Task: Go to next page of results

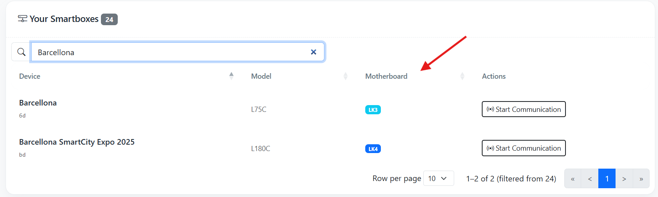Action: pyautogui.click(x=624, y=179)
